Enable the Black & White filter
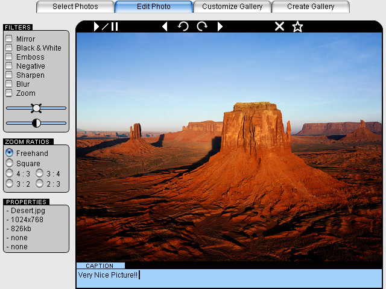The height and width of the screenshot is (289, 386). tap(9, 48)
